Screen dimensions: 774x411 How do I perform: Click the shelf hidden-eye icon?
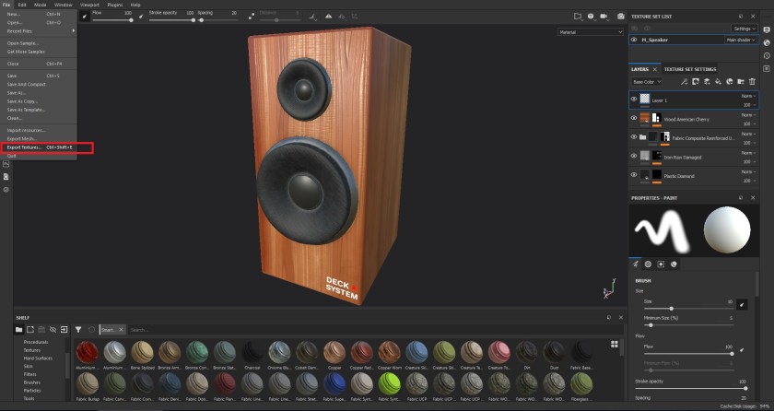[53, 330]
